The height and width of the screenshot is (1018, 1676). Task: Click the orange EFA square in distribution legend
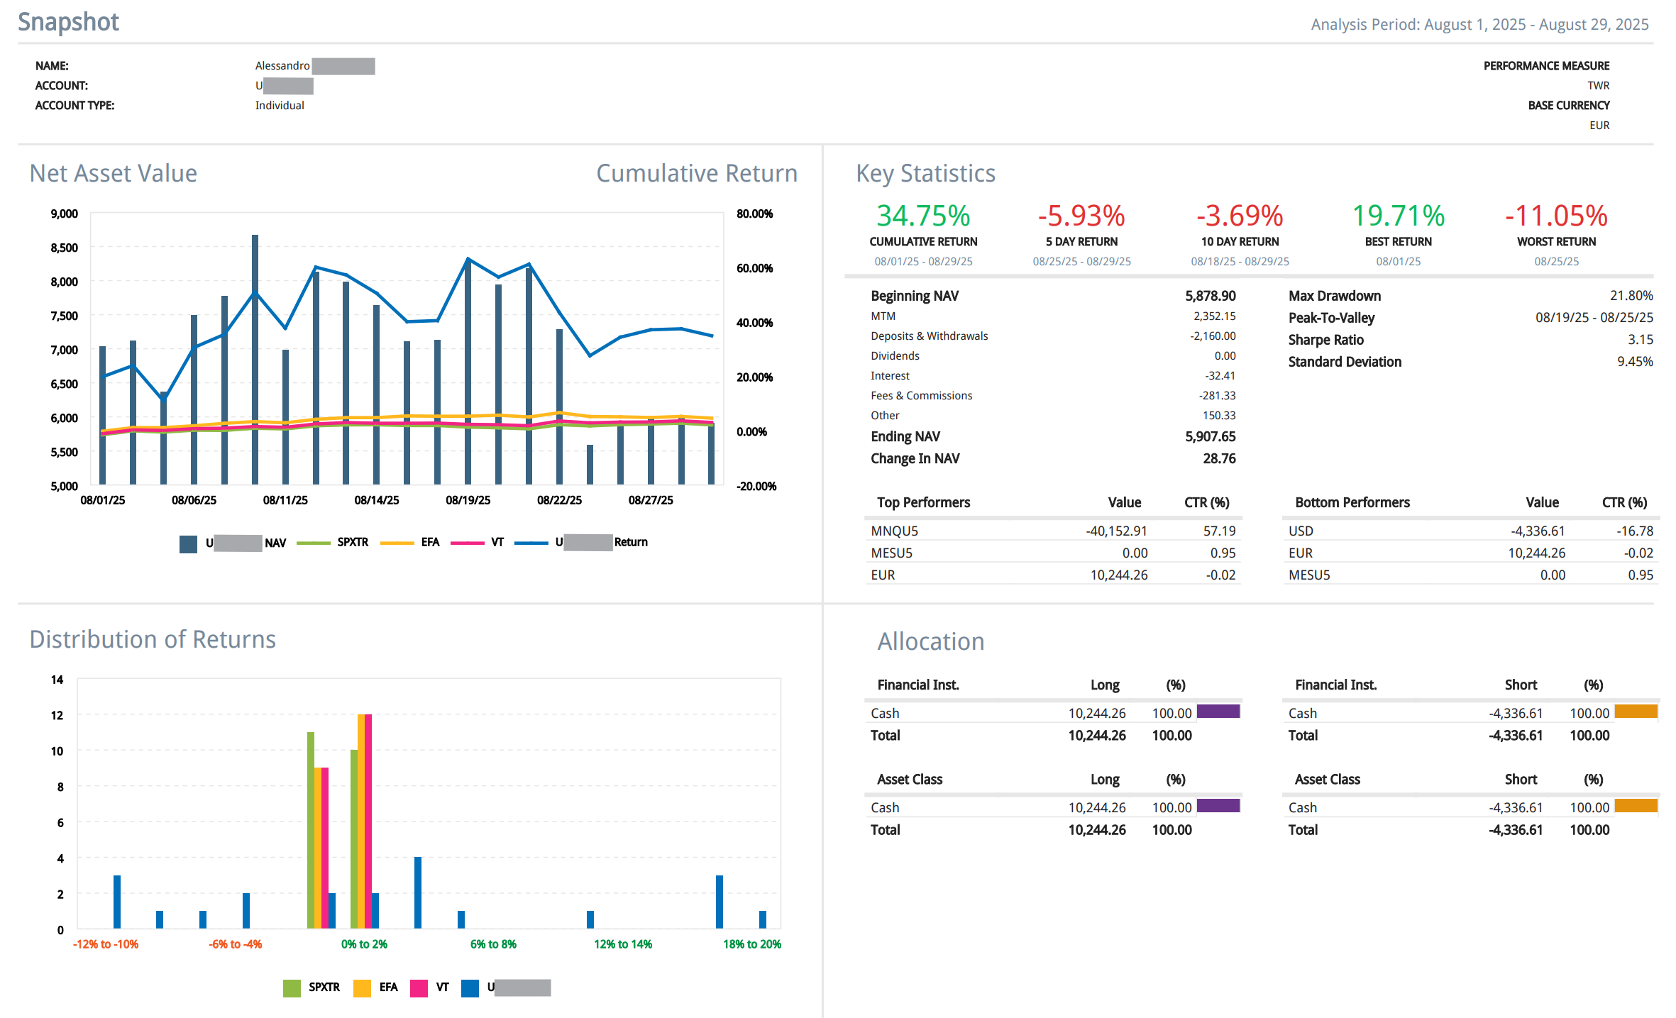click(362, 987)
